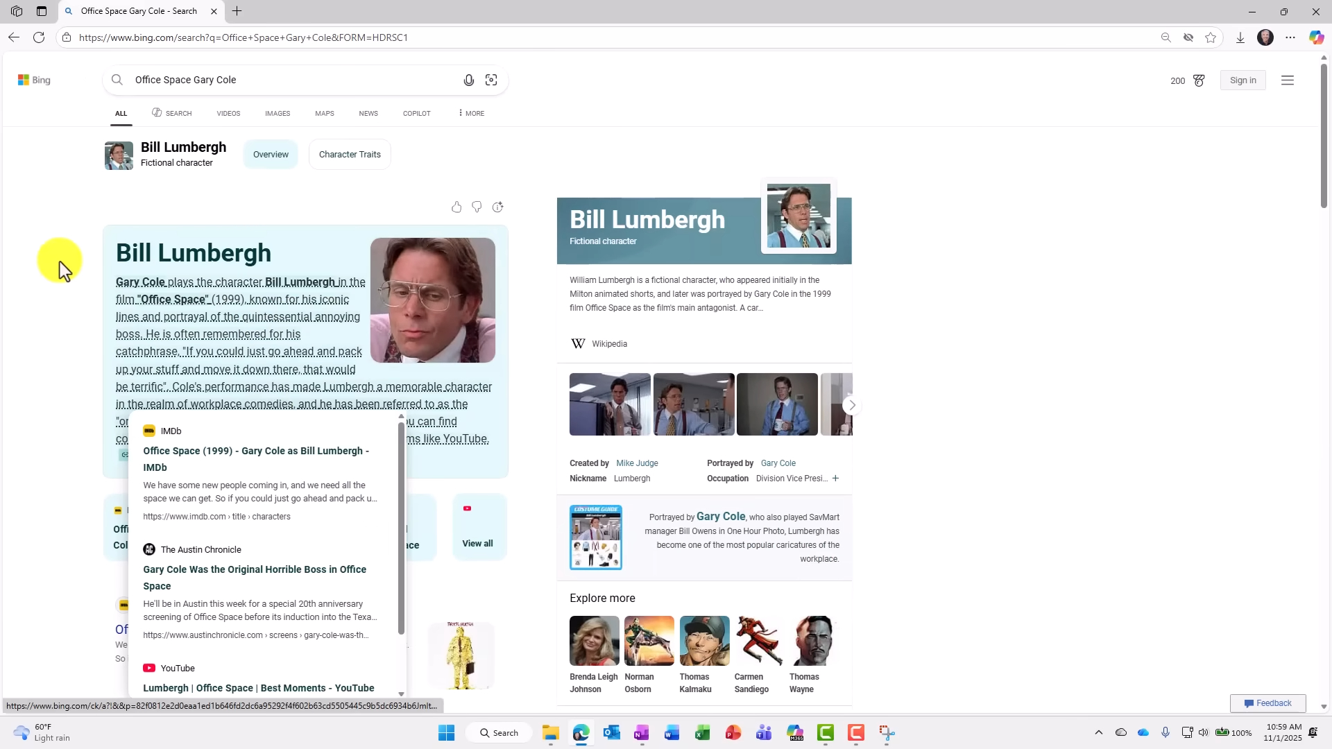Open the Copilot sidebar icon
The image size is (1332, 749).
click(x=1316, y=37)
